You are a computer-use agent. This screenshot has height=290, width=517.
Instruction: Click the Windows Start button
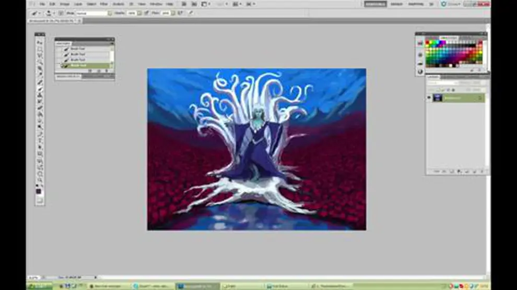coord(39,286)
